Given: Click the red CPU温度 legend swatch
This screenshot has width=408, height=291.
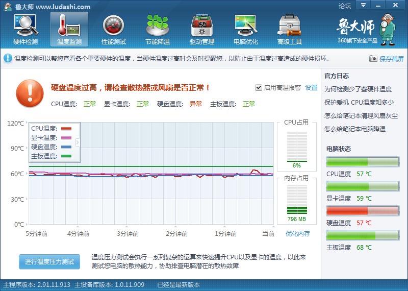Looking at the screenshot, I should click(66, 129).
